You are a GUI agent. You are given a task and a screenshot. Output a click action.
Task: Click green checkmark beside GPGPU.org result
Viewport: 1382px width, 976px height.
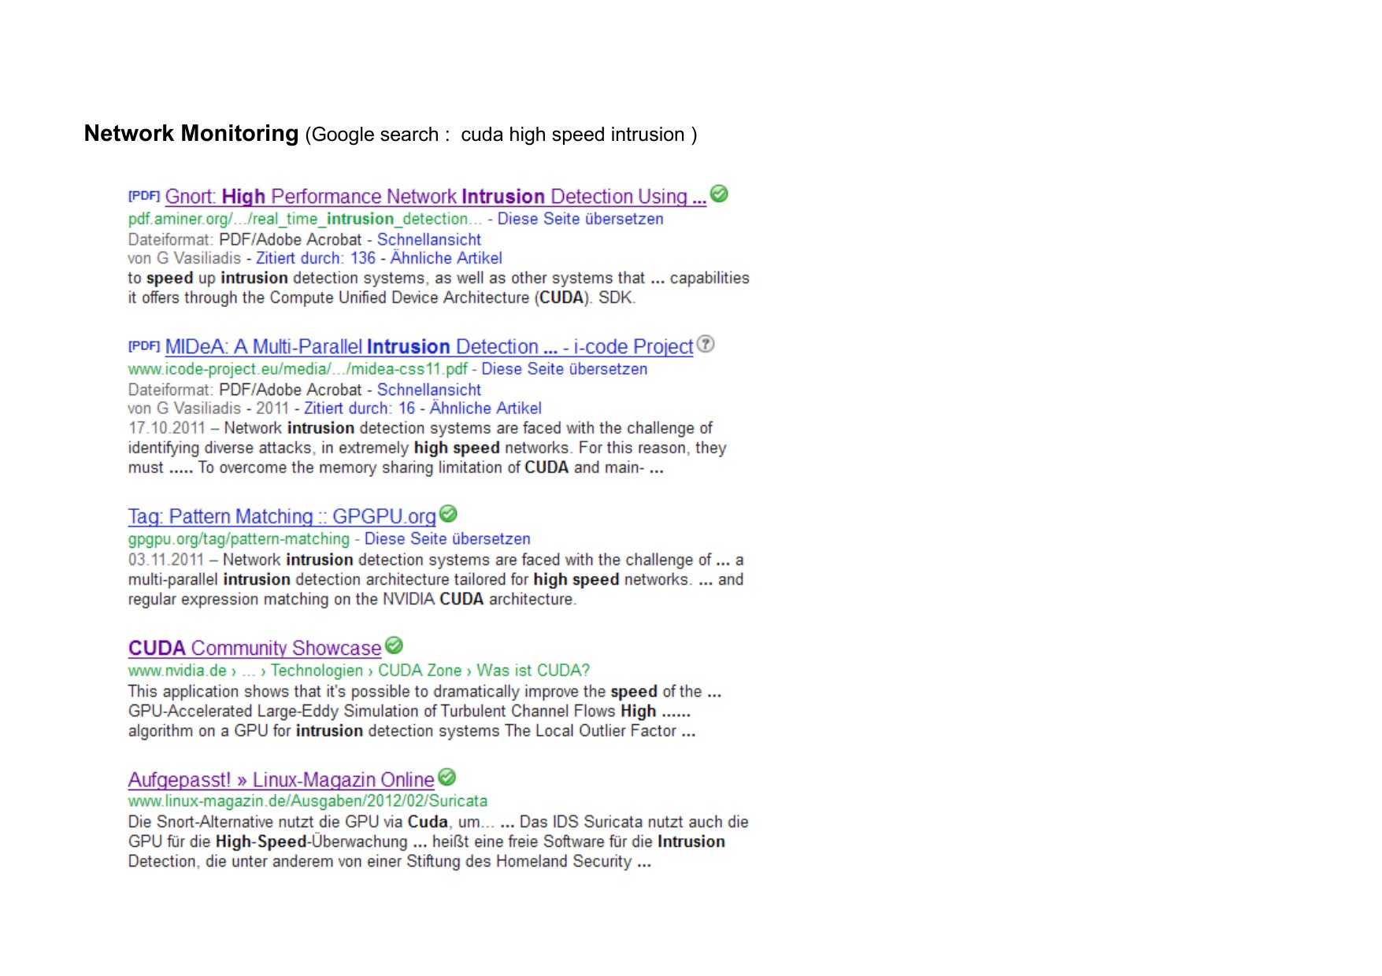click(x=448, y=514)
